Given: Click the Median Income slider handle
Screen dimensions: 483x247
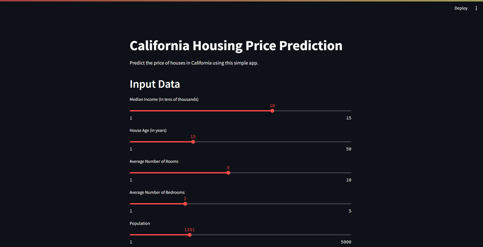Looking at the screenshot, I should coord(272,111).
